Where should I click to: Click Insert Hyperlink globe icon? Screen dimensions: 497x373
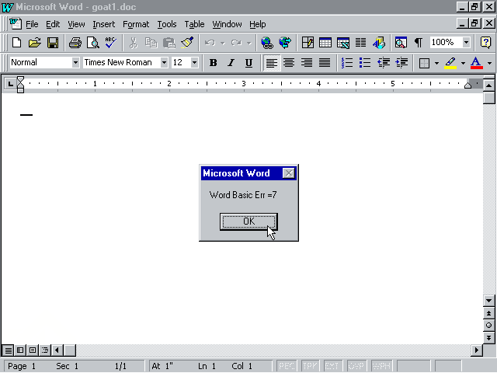click(x=267, y=43)
